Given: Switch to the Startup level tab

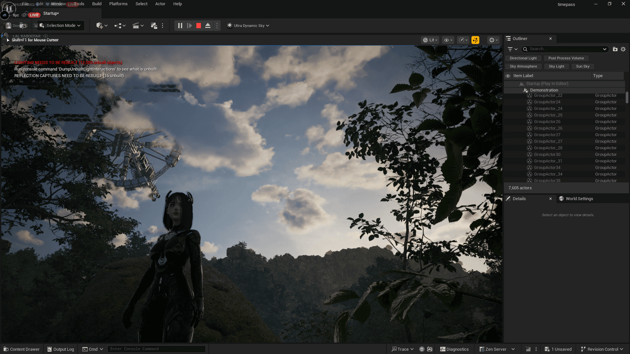Looking at the screenshot, I should (51, 13).
